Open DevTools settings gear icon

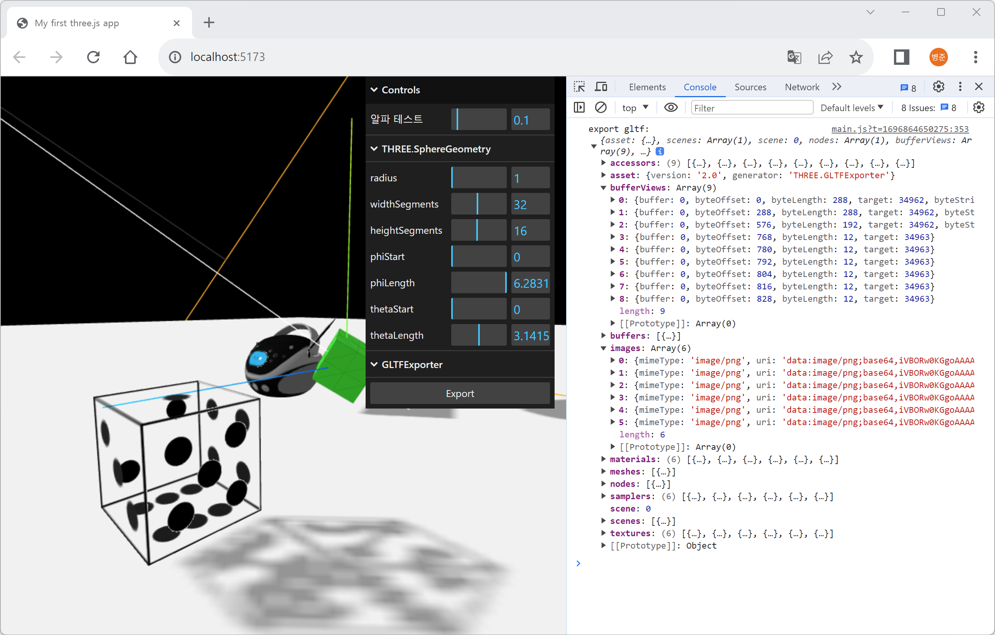(938, 87)
